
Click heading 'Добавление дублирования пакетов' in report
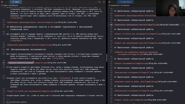[x=49, y=28]
